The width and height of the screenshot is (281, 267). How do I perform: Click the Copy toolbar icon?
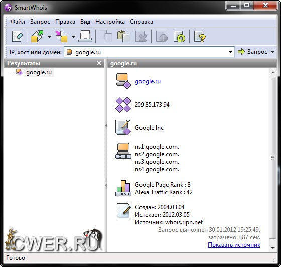click(106, 36)
